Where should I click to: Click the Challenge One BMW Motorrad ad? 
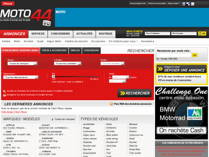181,113
